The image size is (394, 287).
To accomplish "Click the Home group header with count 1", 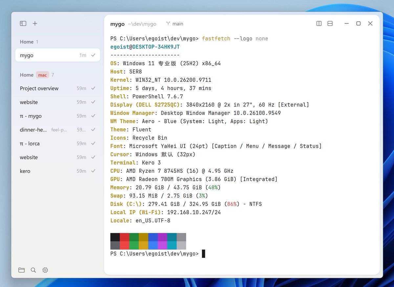I will [29, 42].
